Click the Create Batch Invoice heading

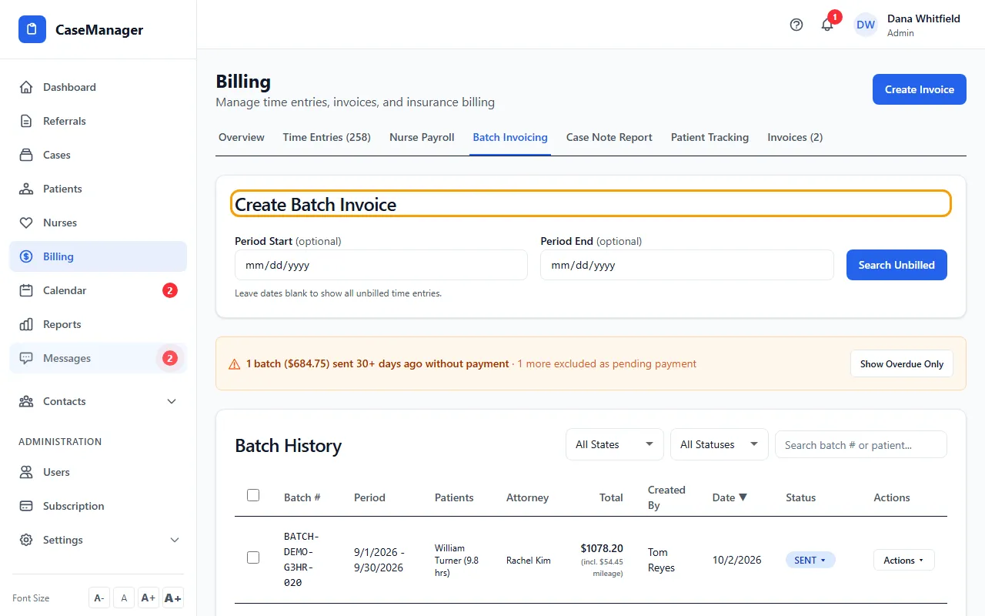pos(316,204)
